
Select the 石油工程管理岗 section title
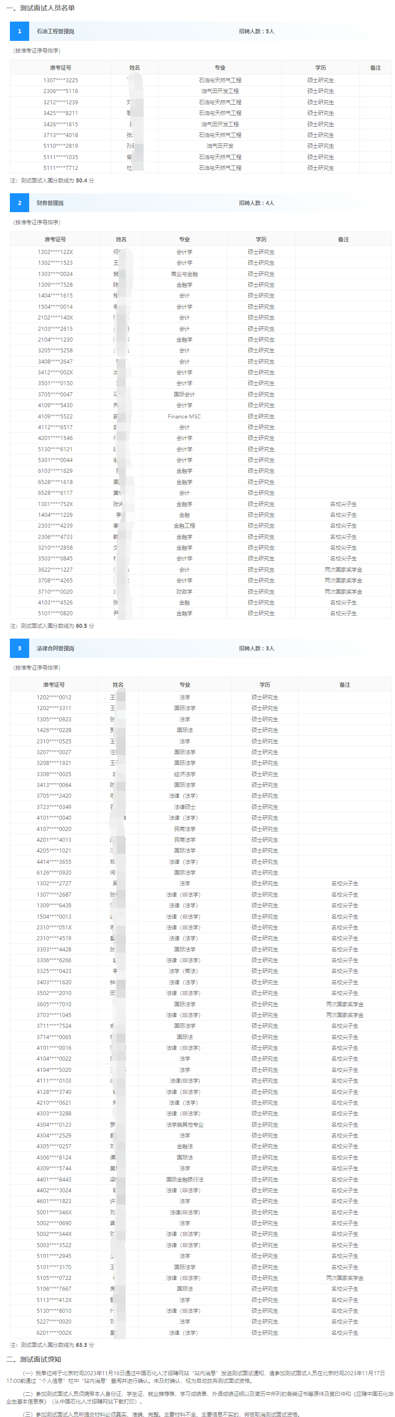(55, 31)
